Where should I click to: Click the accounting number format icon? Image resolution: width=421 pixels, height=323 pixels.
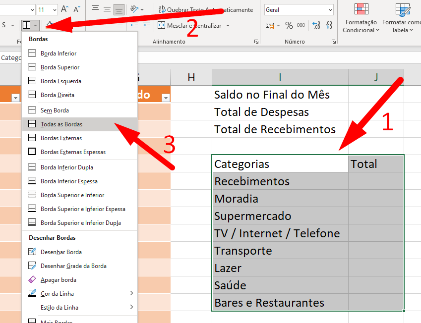(270, 25)
